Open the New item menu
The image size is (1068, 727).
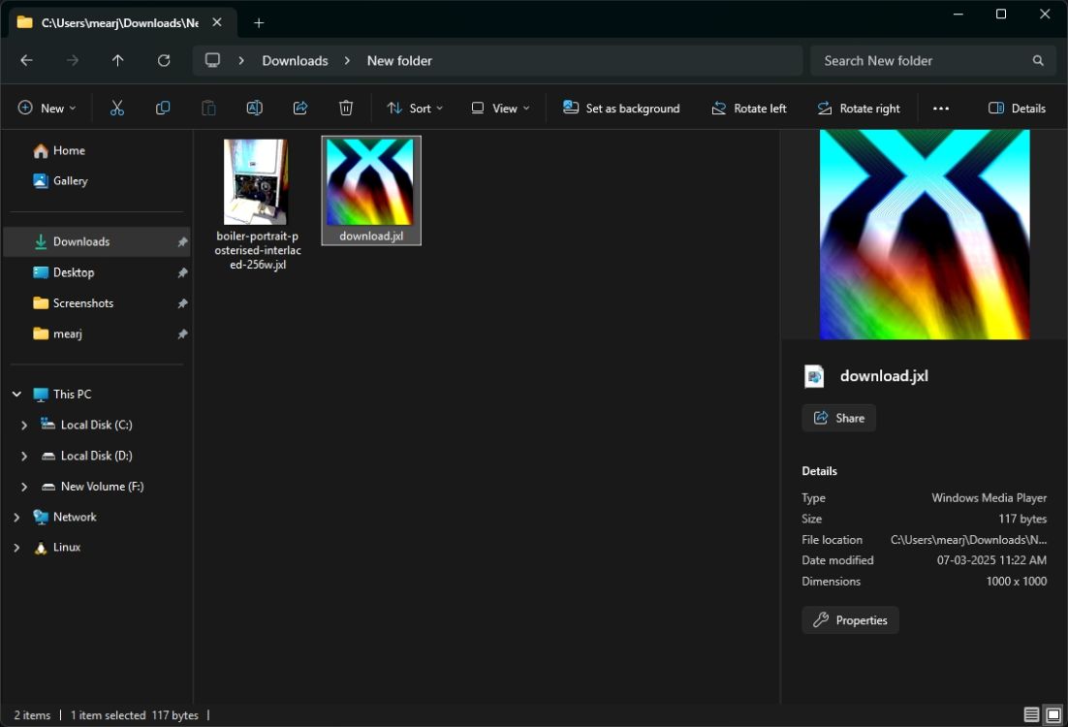pyautogui.click(x=46, y=108)
